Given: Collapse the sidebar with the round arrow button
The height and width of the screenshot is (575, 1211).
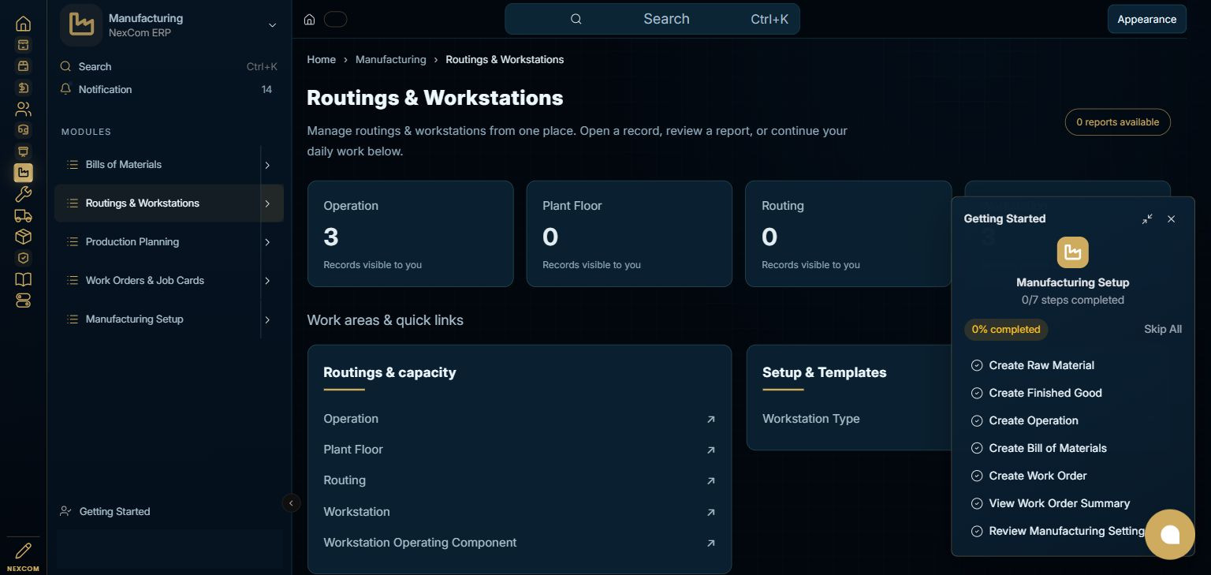Looking at the screenshot, I should [291, 503].
